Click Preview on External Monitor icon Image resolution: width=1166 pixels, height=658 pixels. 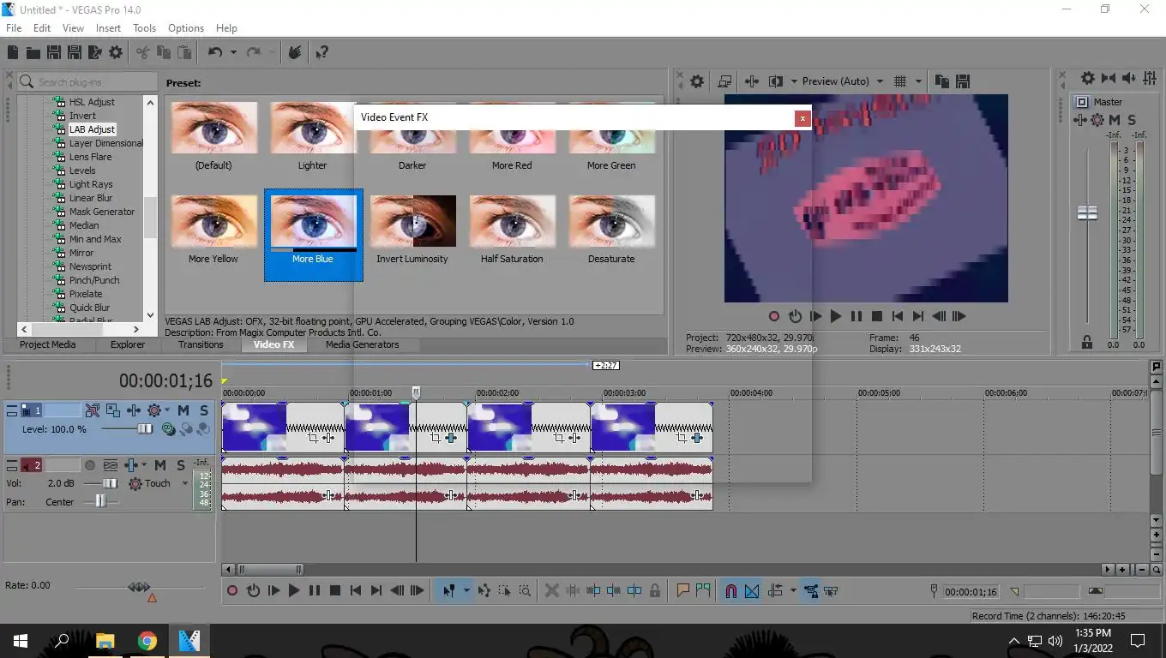[x=724, y=81]
